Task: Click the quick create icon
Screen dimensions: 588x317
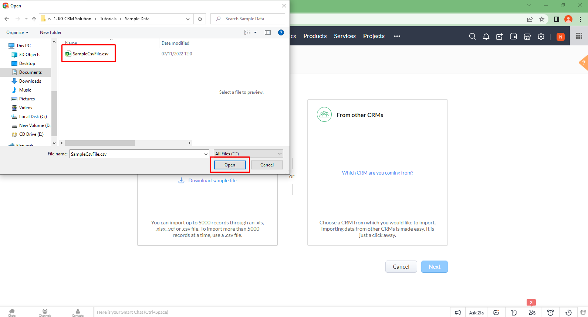Action: point(500,36)
